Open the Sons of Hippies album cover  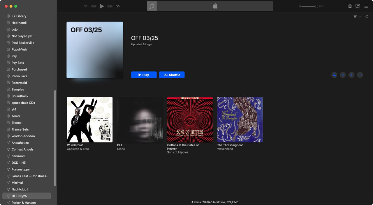190,120
